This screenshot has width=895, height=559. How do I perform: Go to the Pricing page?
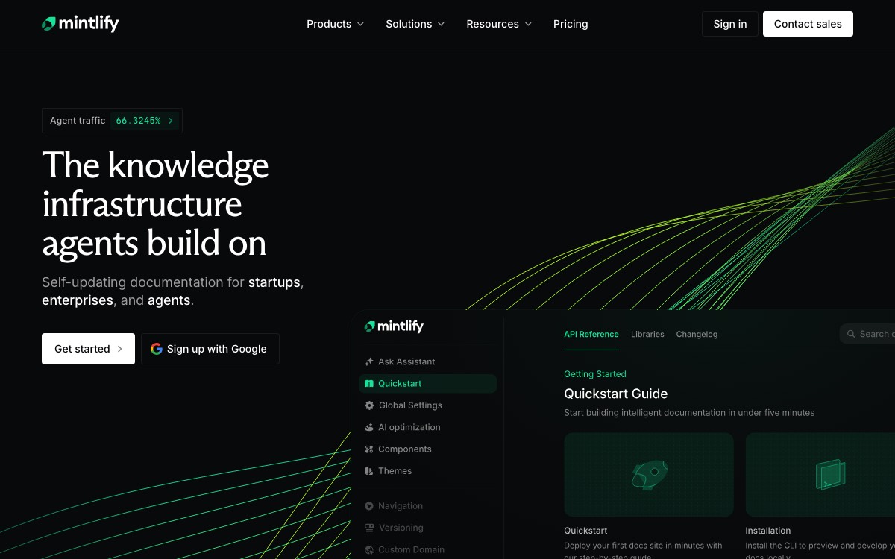[x=571, y=24]
